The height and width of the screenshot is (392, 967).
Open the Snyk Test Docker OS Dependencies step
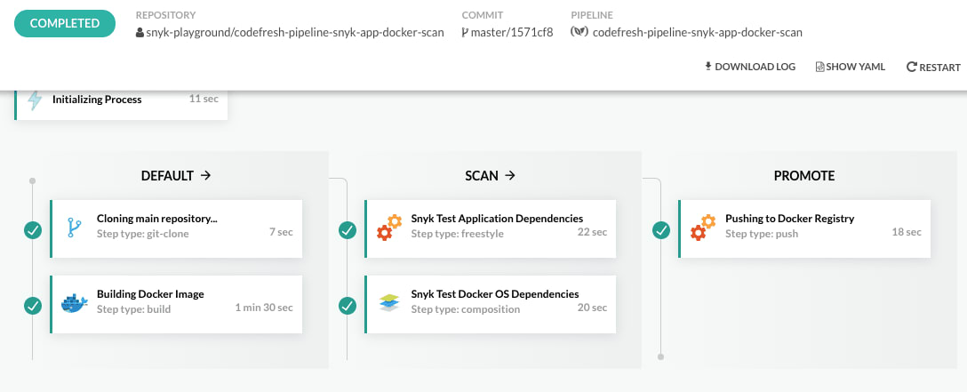coord(491,305)
